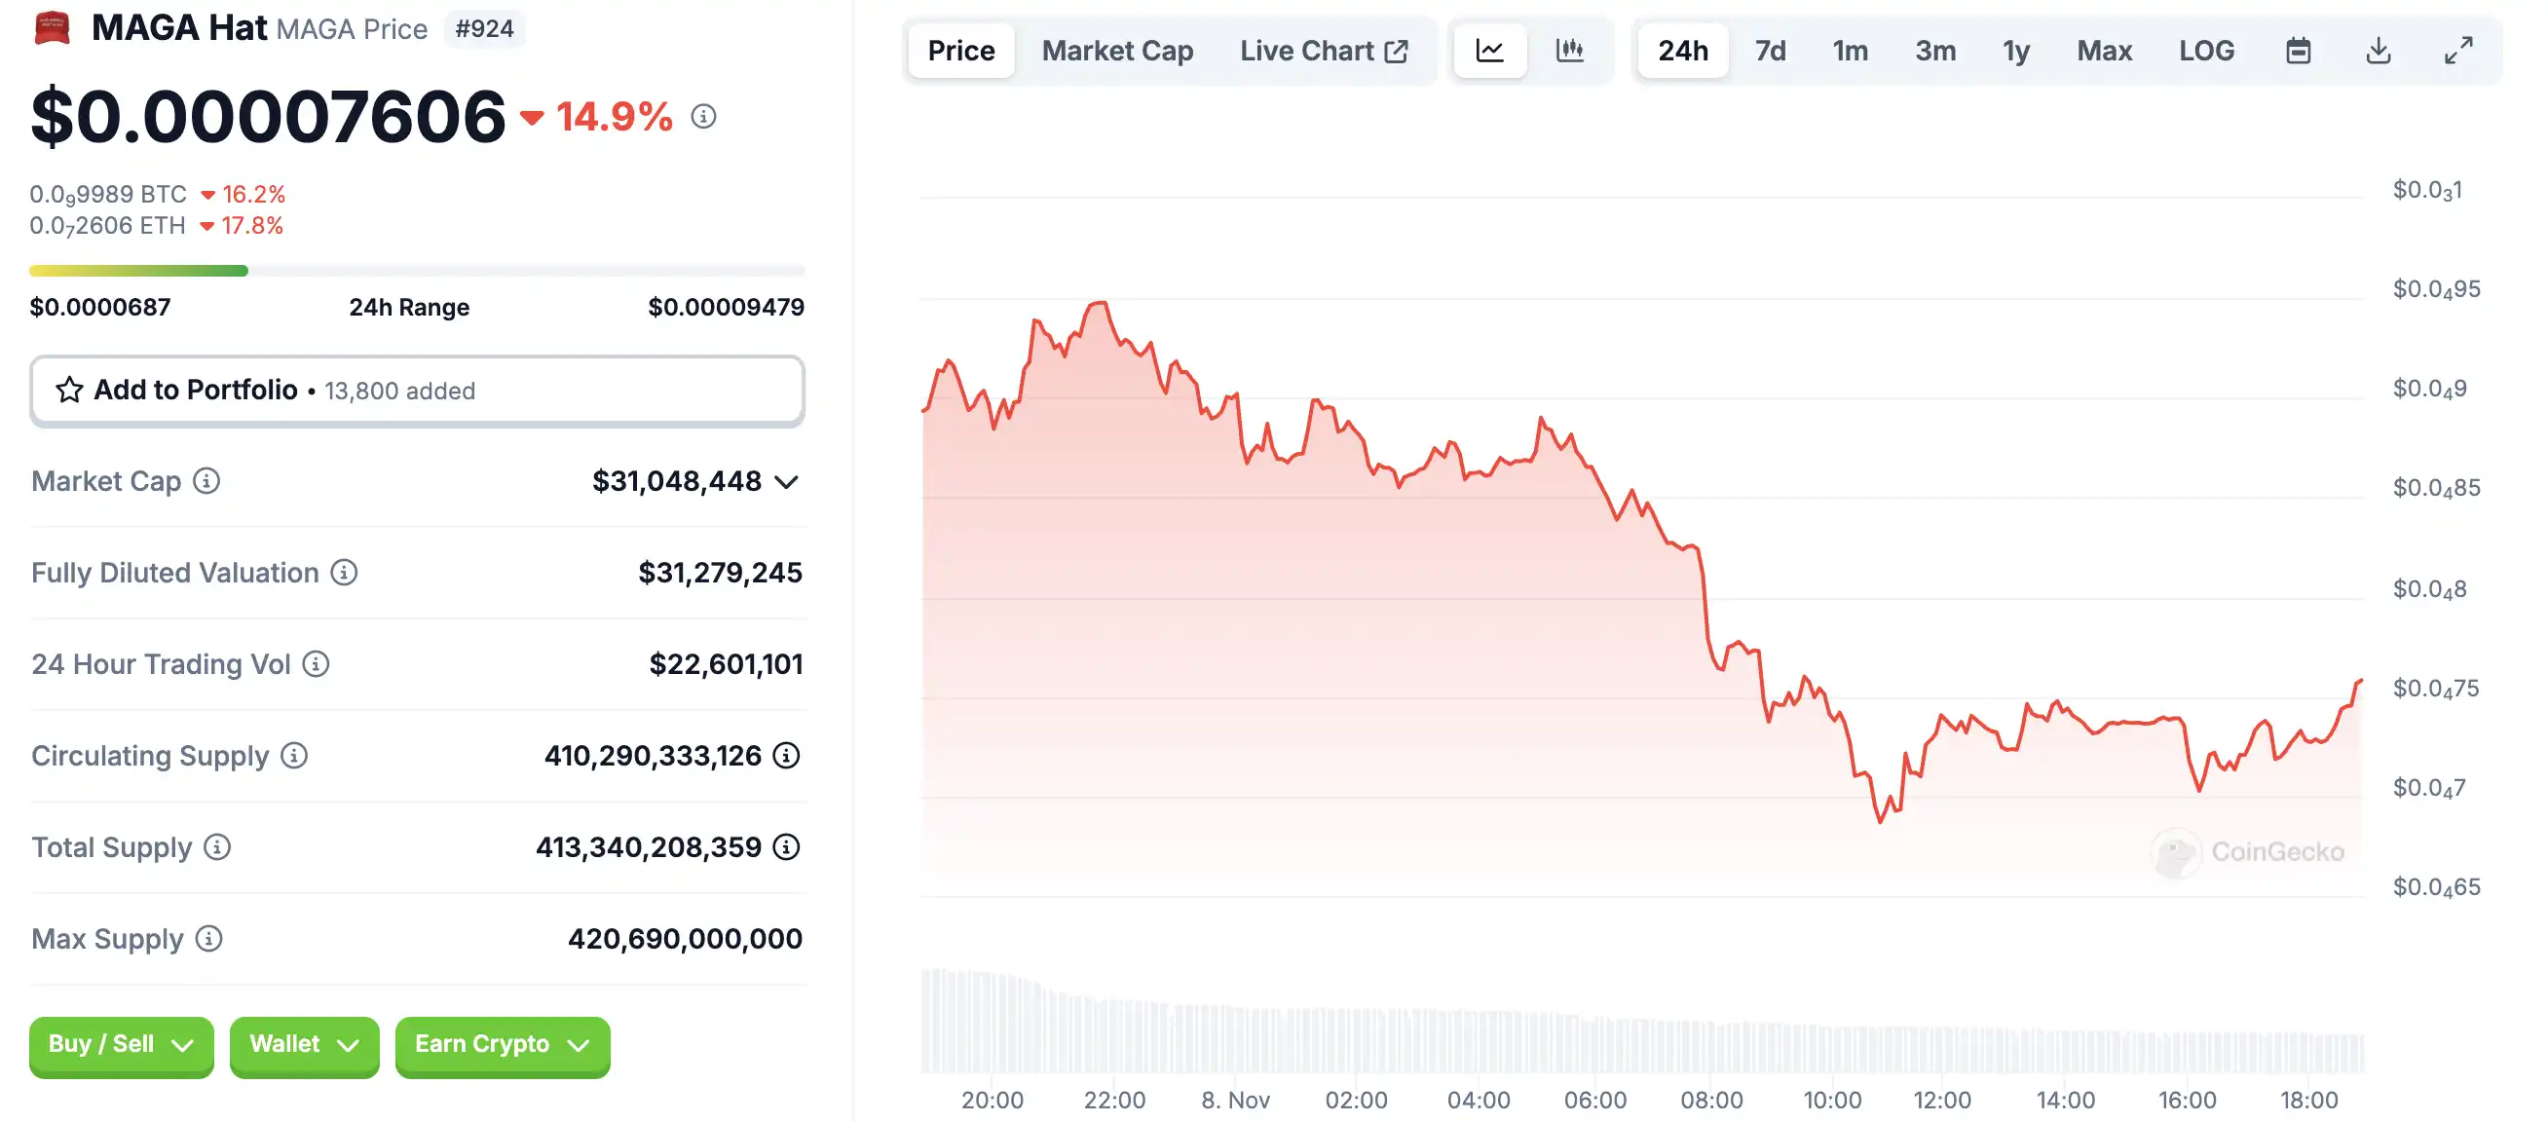Screen dimensions: 2548x1122
Task: Click info icon beside 24 Hour Trading Vol
Action: (x=316, y=664)
